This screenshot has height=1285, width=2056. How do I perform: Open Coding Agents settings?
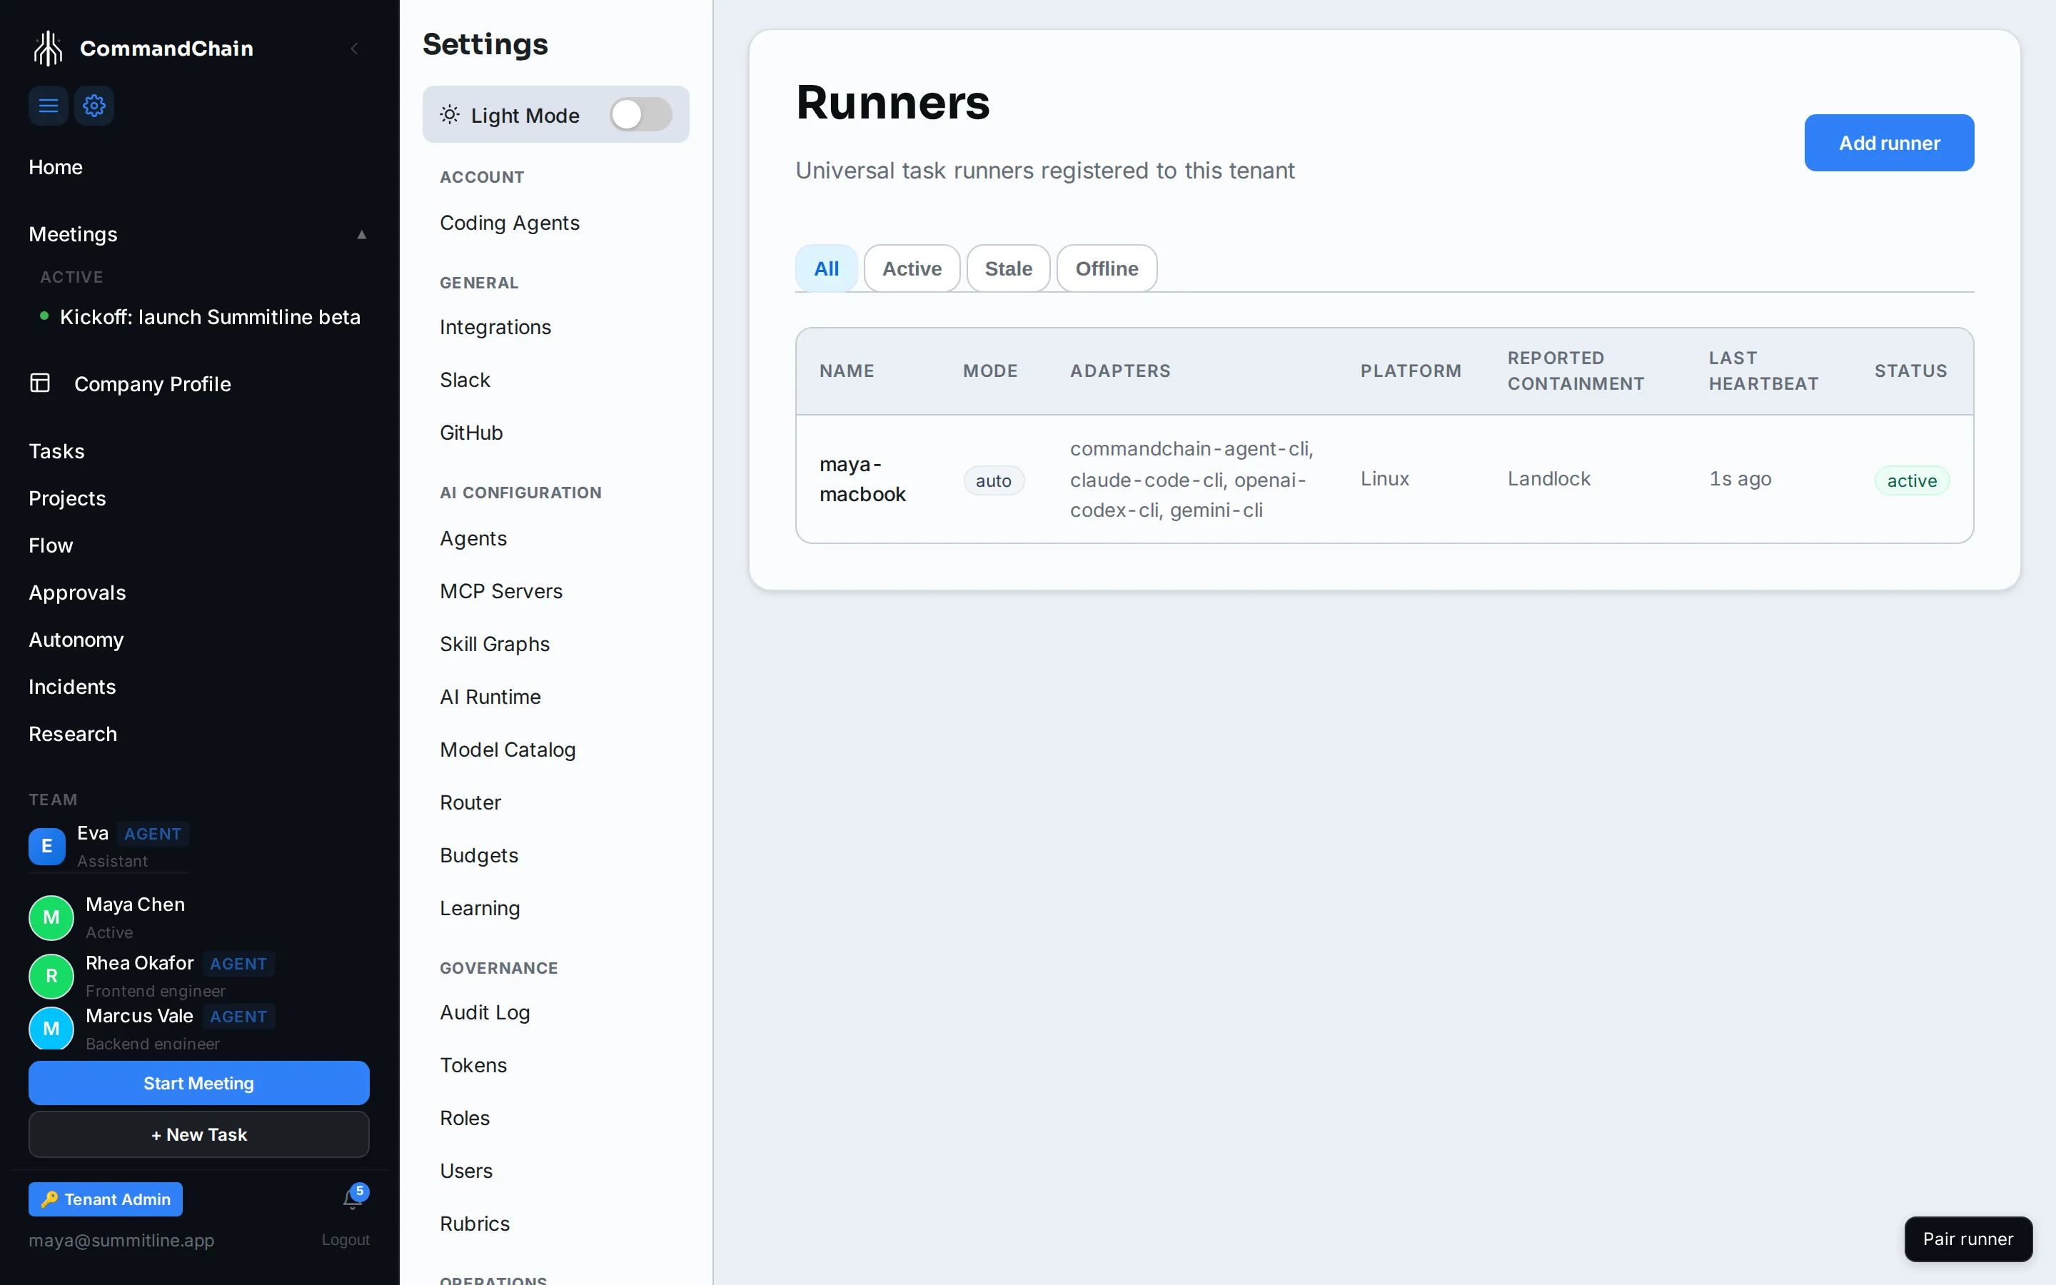click(x=510, y=223)
